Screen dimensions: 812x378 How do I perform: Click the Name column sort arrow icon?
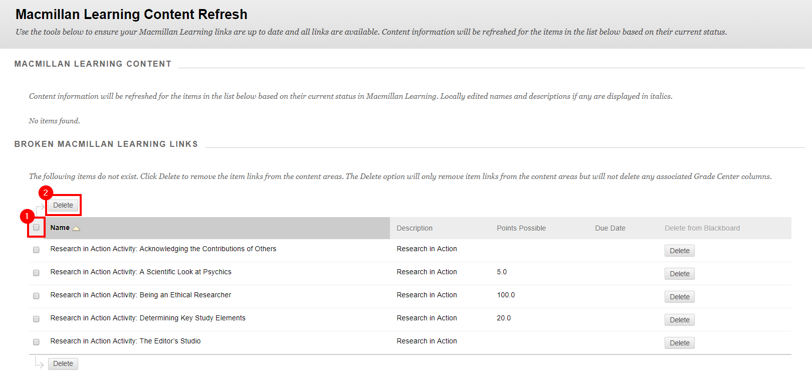point(76,228)
